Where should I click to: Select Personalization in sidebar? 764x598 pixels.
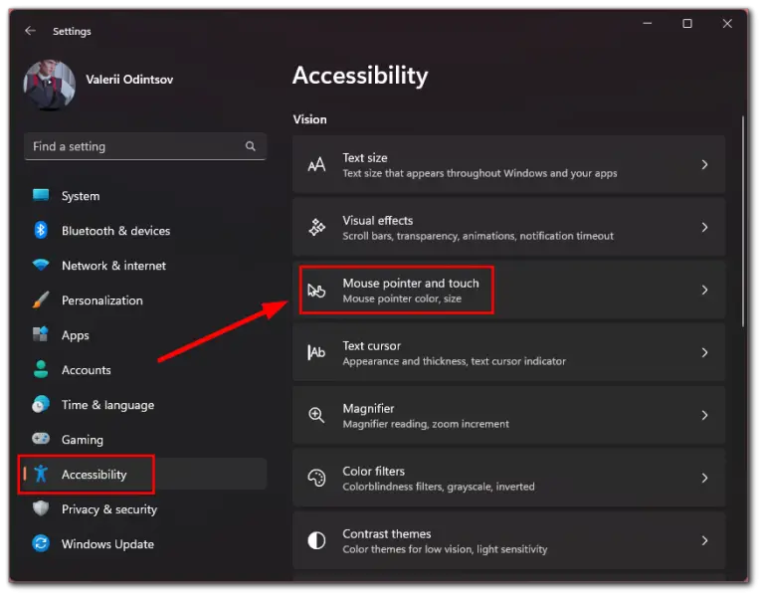(x=144, y=300)
